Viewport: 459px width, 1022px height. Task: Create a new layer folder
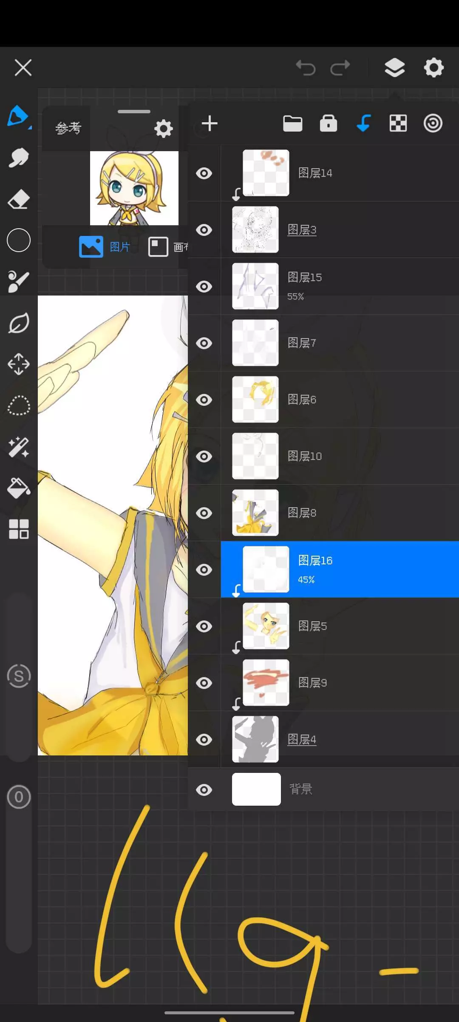pos(293,123)
